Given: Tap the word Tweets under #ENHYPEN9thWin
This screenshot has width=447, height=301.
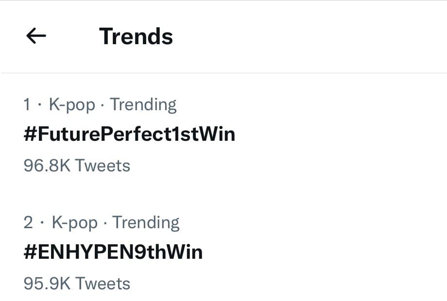Looking at the screenshot, I should (103, 283).
